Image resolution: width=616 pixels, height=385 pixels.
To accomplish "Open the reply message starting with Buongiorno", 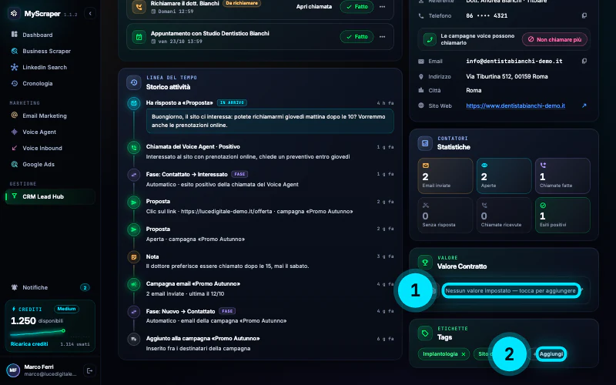I will pos(270,121).
